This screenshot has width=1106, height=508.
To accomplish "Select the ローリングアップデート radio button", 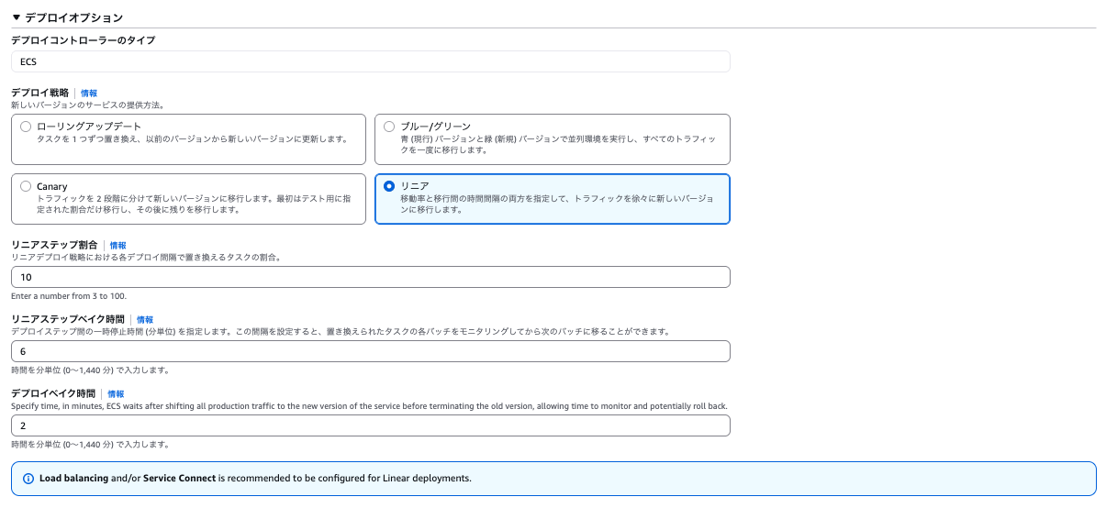I will tap(26, 127).
